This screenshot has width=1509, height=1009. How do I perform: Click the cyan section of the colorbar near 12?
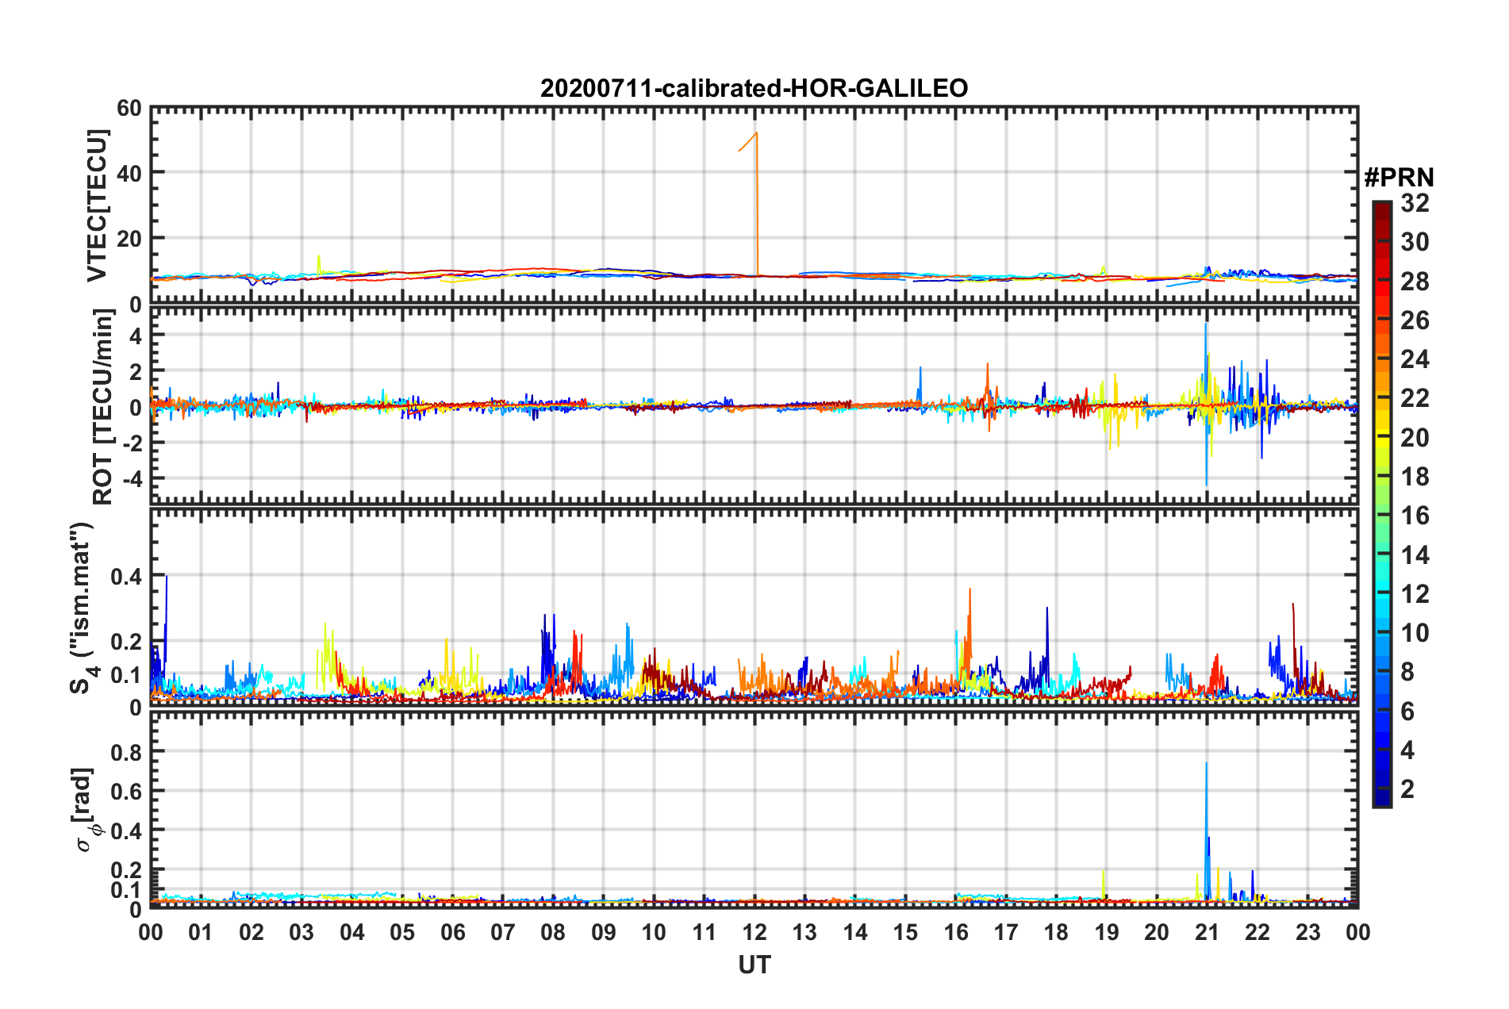click(x=1381, y=593)
